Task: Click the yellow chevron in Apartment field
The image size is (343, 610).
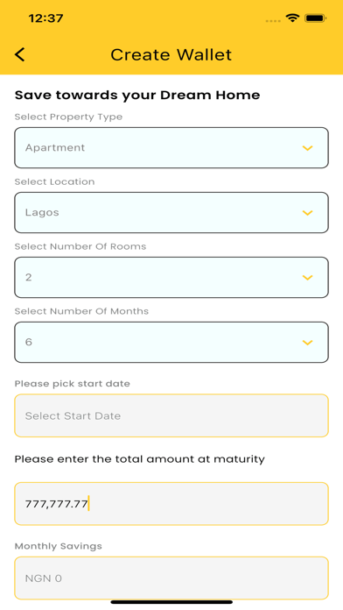Action: click(x=307, y=148)
